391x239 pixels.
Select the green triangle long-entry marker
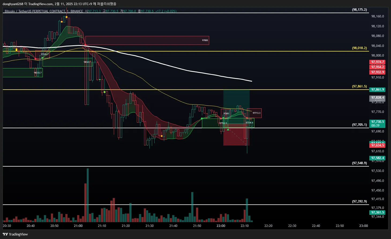[228, 130]
